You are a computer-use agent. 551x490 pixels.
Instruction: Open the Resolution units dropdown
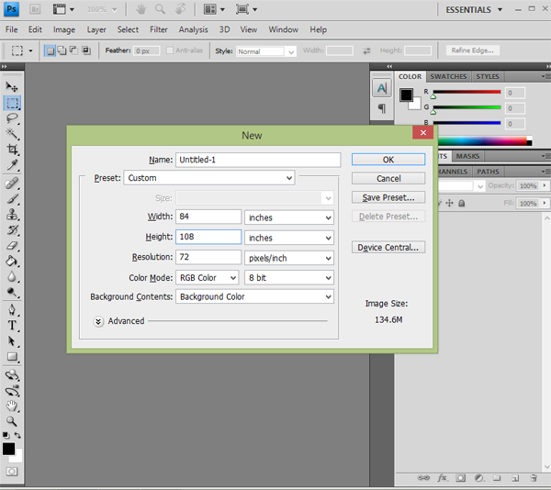coord(289,258)
